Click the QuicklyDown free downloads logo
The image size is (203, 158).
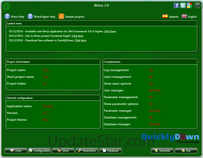[x=170, y=138]
